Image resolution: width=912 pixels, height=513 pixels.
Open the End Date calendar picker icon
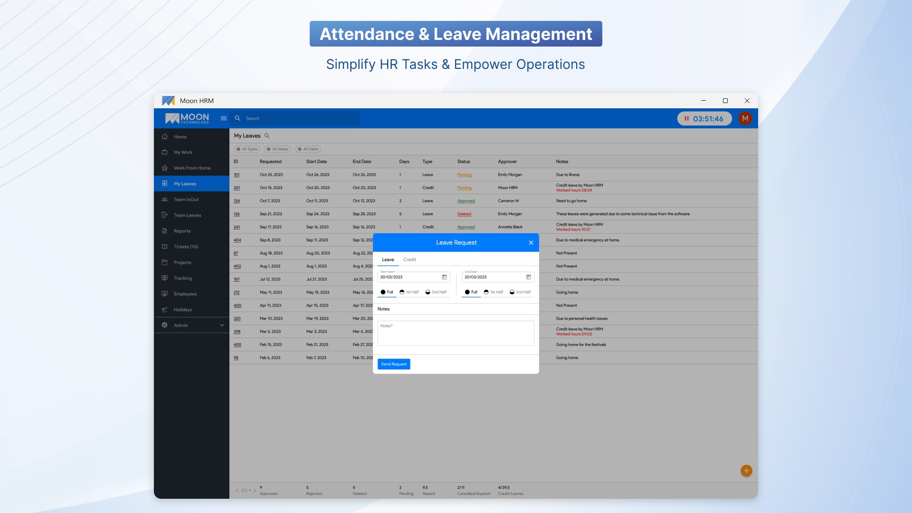click(528, 277)
